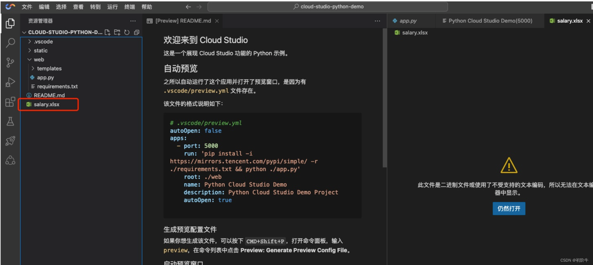
Task: Close the README.md preview tab
Action: point(217,21)
